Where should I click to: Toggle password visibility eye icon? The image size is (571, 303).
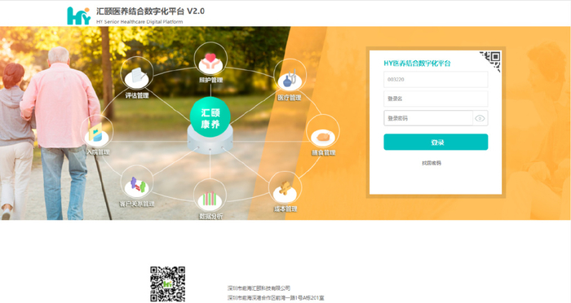tap(480, 118)
